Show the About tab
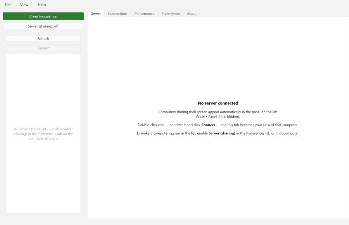Image resolution: width=349 pixels, height=225 pixels. tap(192, 14)
